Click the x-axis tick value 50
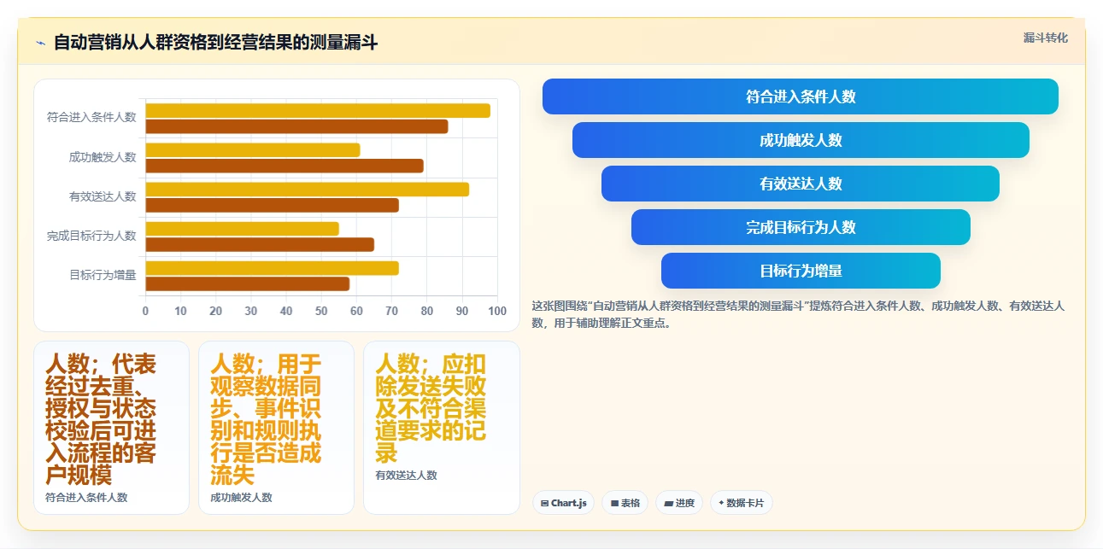1103x549 pixels. 321,311
